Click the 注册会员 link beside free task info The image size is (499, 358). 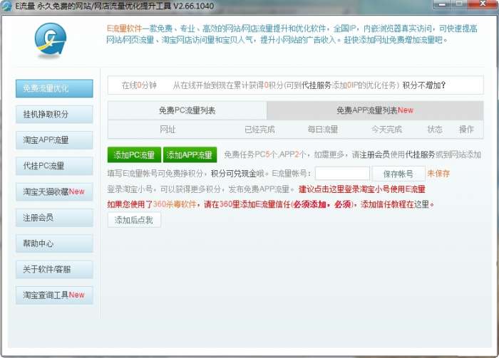tap(374, 154)
